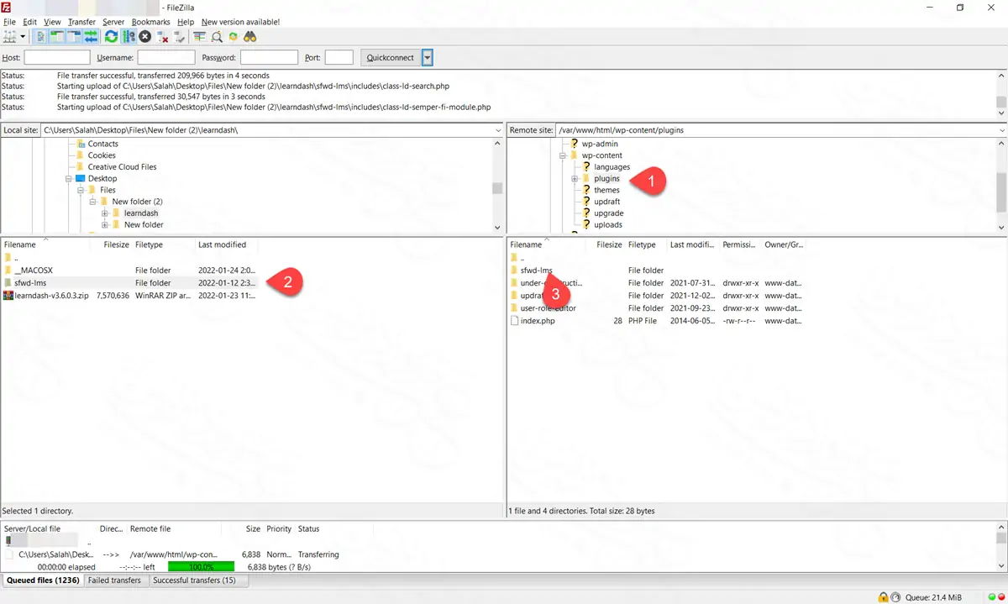Viewport: 1008px width, 604px height.
Task: Click the refresh file lists icon
Action: [111, 37]
